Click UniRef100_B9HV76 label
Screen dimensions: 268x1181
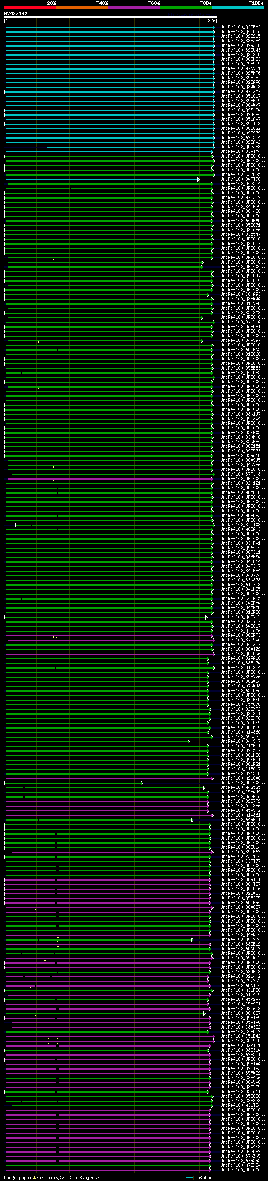pyautogui.click(x=240, y=677)
